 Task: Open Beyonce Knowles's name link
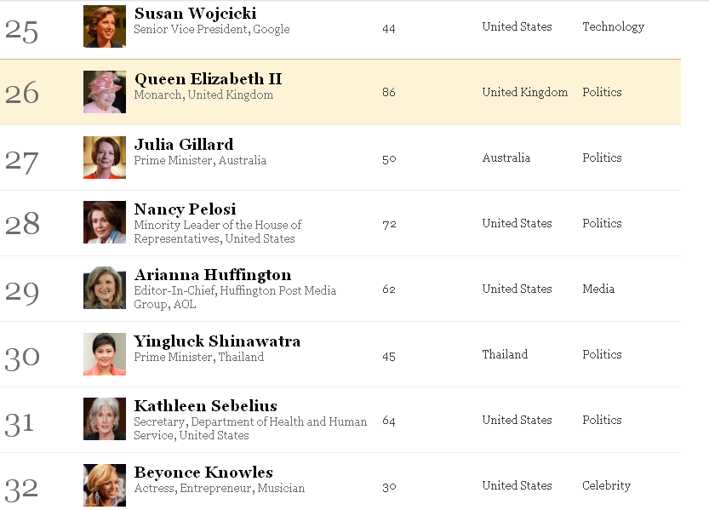coord(203,473)
